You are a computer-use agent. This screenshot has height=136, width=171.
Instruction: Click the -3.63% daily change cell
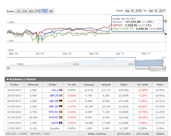(72, 117)
